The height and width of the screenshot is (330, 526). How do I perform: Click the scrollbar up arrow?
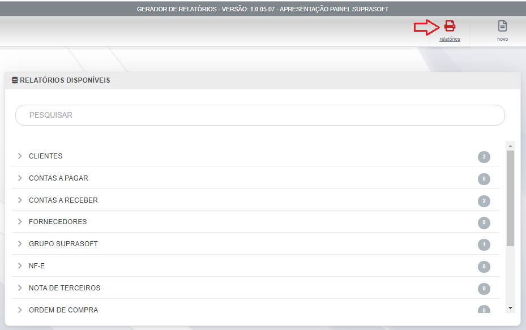(x=510, y=146)
